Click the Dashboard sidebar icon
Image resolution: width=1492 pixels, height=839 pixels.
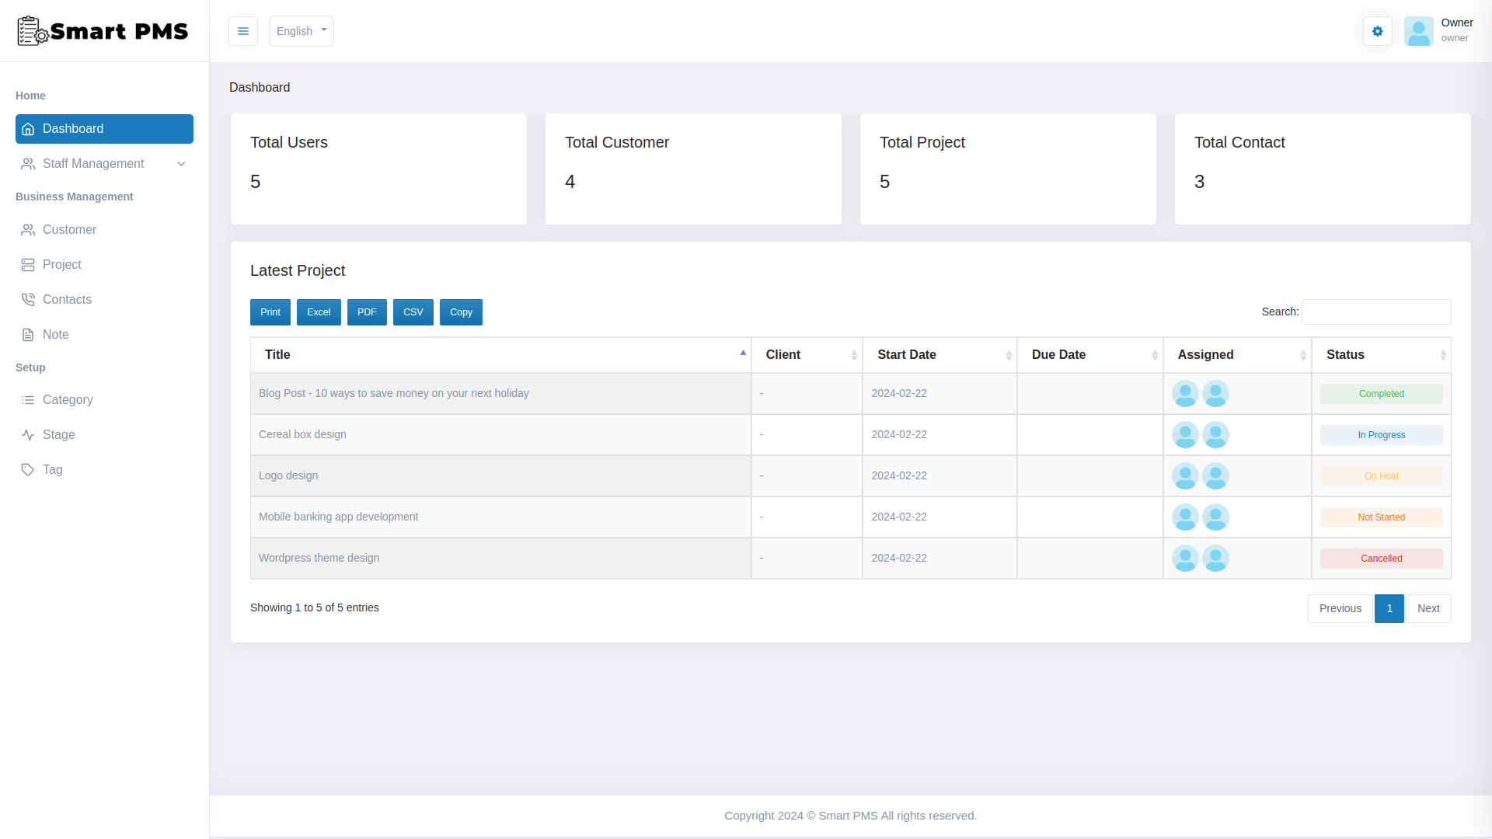pos(28,128)
